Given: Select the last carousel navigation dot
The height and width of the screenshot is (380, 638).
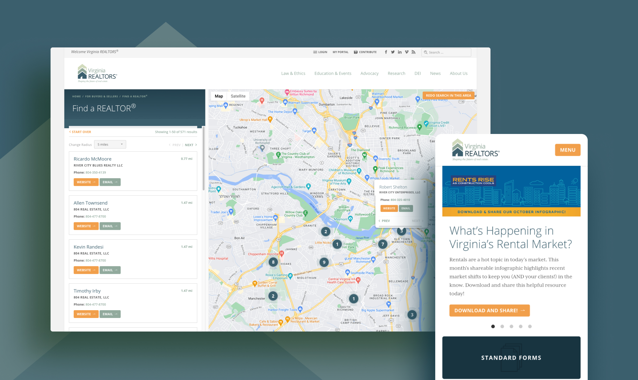Looking at the screenshot, I should (530, 326).
